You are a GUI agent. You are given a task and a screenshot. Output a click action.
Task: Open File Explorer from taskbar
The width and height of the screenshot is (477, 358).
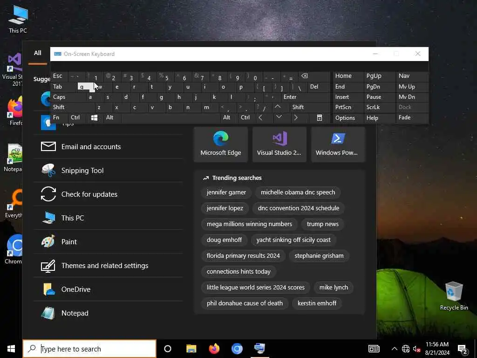(191, 349)
